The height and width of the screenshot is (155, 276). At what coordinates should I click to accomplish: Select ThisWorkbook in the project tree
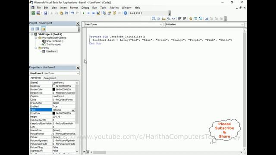coord(53,45)
